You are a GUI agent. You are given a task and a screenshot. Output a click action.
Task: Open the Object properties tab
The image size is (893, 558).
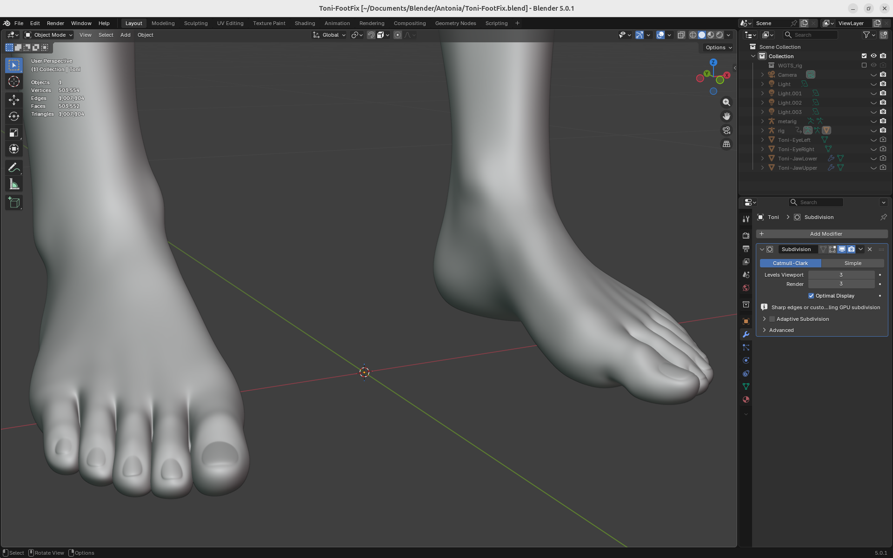pyautogui.click(x=746, y=321)
